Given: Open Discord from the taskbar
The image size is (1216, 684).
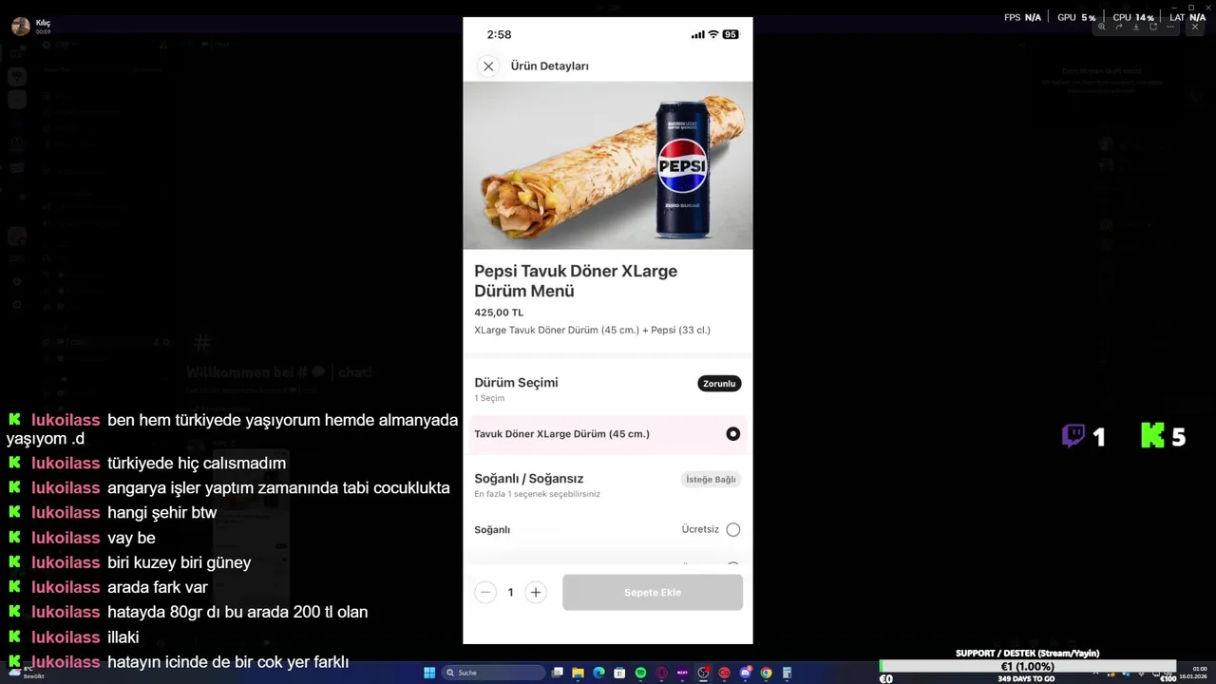Looking at the screenshot, I should point(746,673).
